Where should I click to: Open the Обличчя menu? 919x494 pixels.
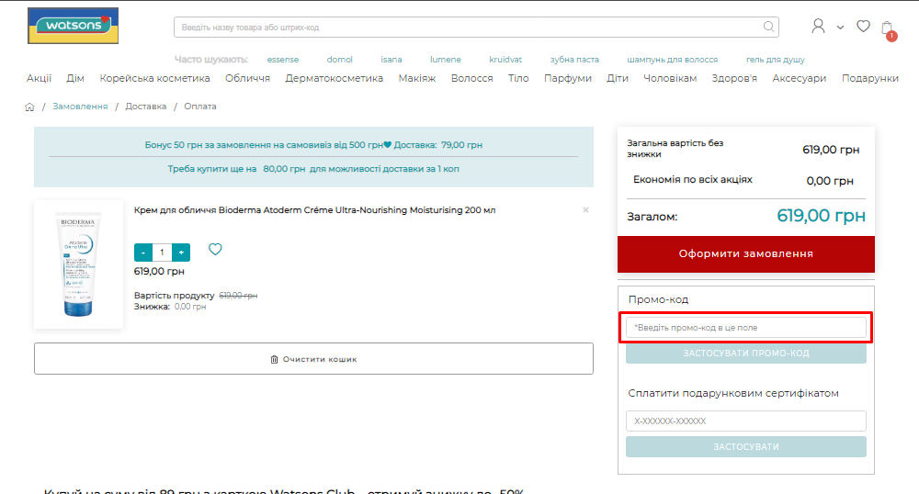247,78
